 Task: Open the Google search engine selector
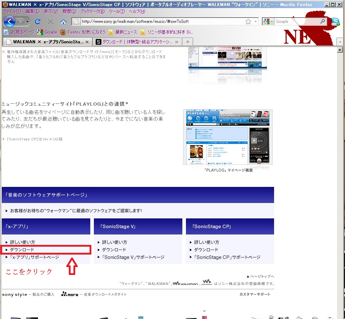coord(268,21)
